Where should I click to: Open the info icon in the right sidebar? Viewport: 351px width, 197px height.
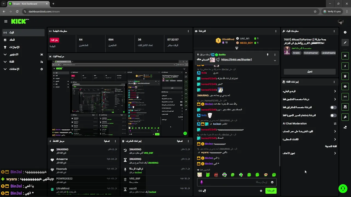(345, 32)
